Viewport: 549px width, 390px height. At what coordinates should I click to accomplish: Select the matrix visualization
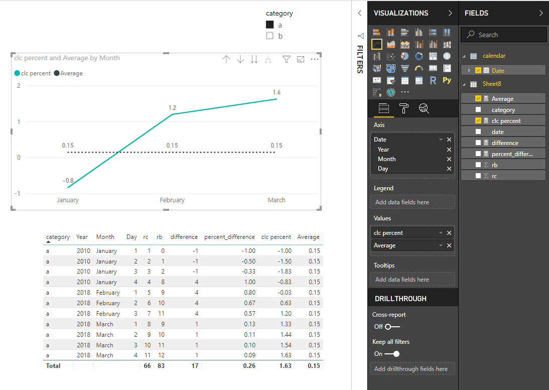(x=419, y=80)
